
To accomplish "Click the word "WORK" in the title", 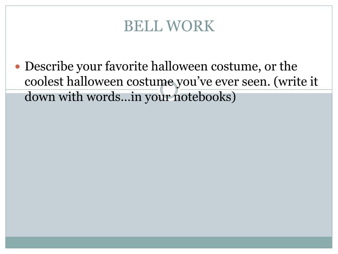I will (191, 26).
